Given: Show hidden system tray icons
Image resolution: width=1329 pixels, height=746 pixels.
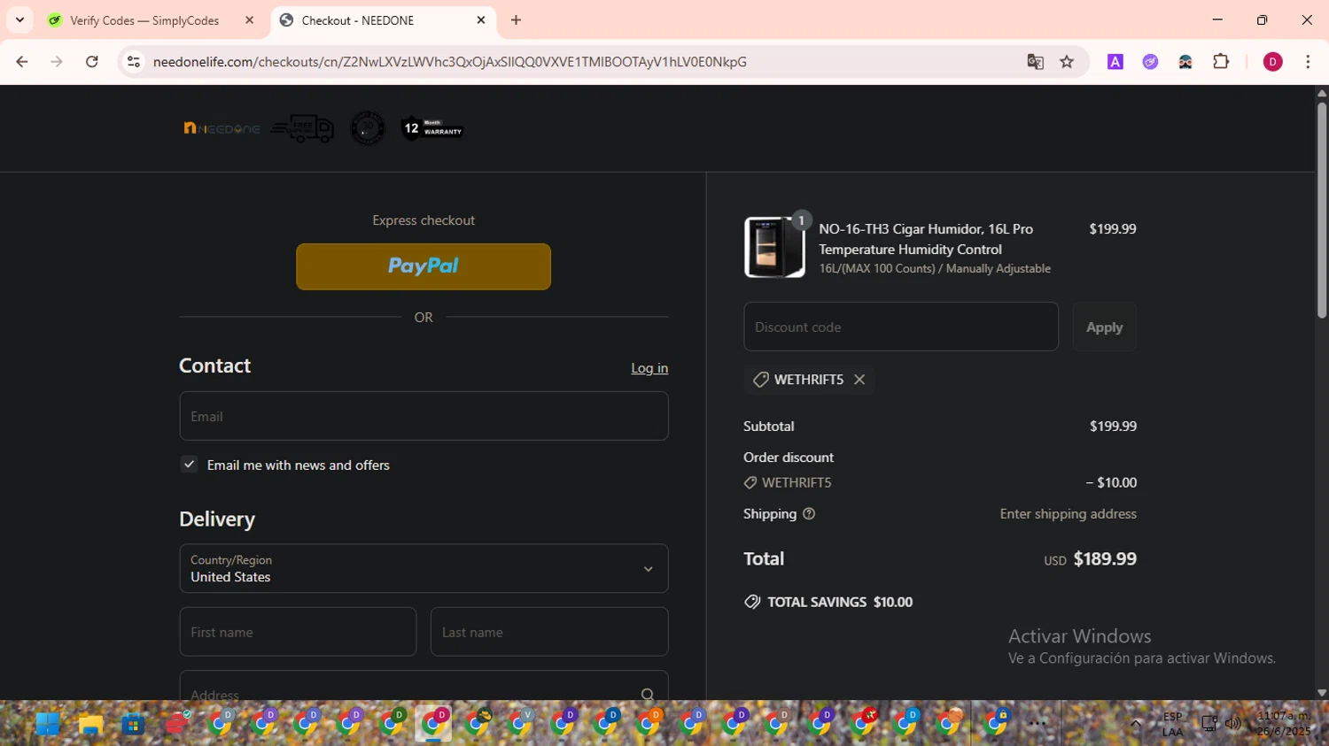Looking at the screenshot, I should (x=1136, y=724).
